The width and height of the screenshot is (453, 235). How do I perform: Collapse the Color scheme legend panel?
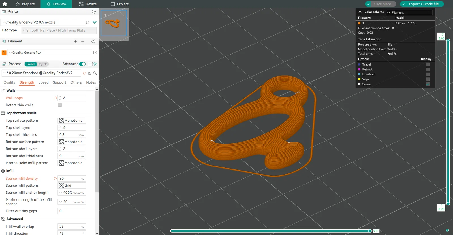(x=360, y=12)
